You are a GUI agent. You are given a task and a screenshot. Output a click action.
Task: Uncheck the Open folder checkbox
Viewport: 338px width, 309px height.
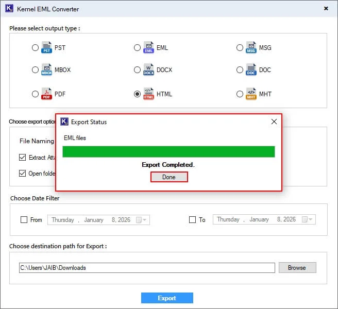23,173
